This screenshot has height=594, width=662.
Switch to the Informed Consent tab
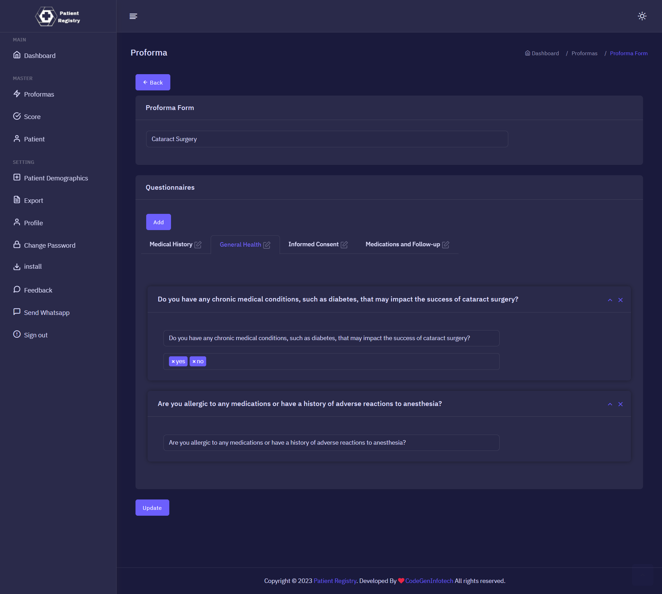pos(313,244)
